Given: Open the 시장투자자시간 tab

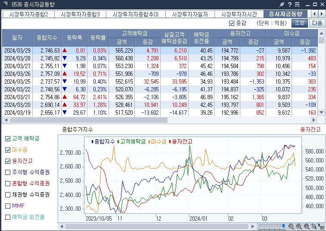Looking at the screenshot, I should click(239, 14).
